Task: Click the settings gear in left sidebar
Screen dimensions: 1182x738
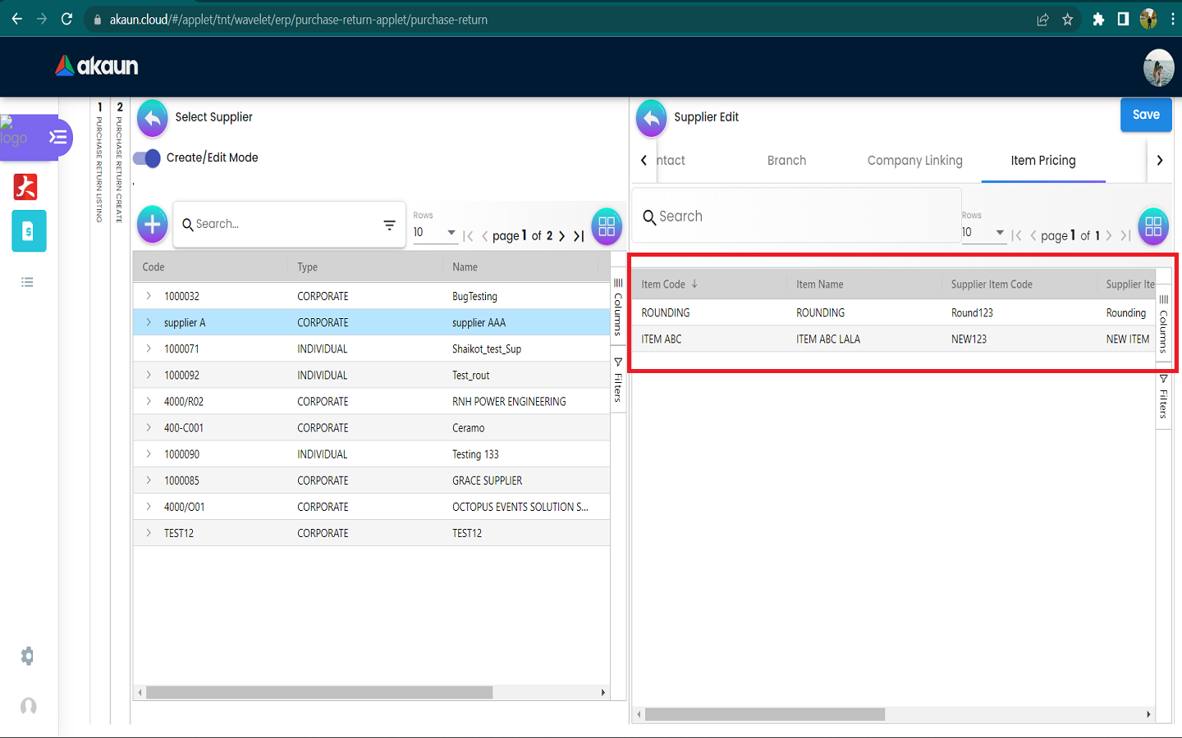Action: [x=28, y=656]
